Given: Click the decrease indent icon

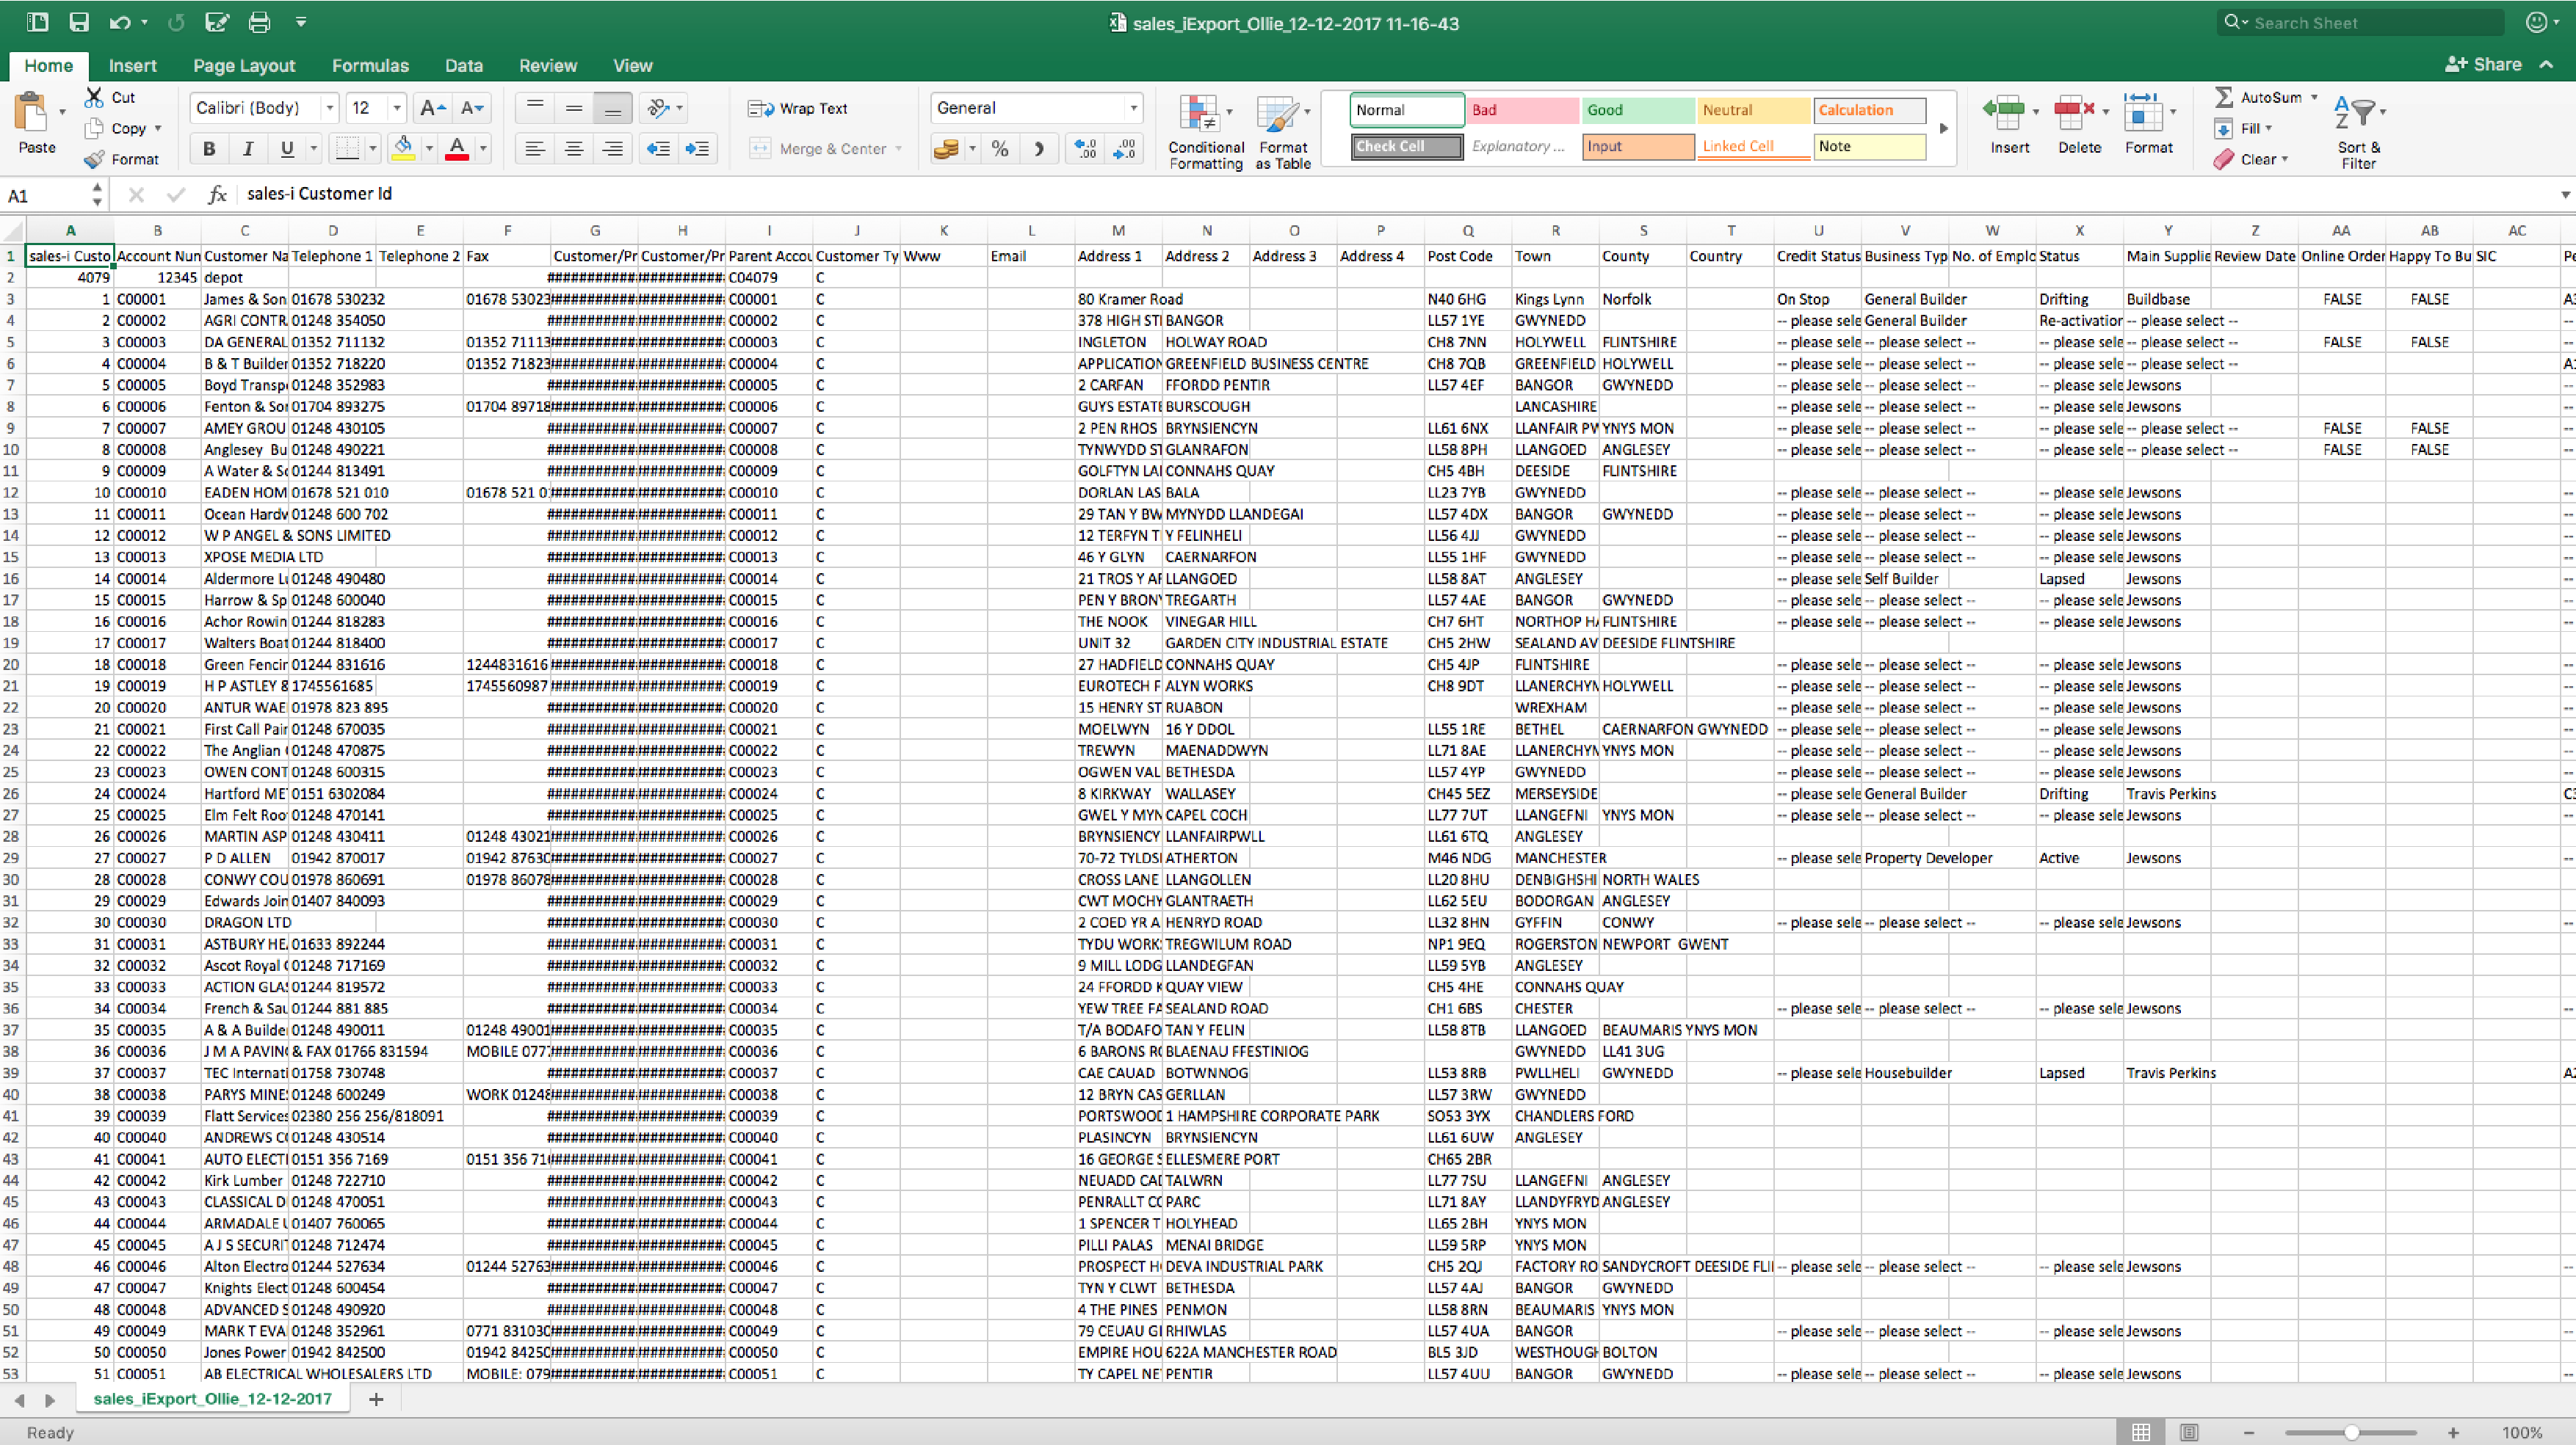Looking at the screenshot, I should coord(658,149).
